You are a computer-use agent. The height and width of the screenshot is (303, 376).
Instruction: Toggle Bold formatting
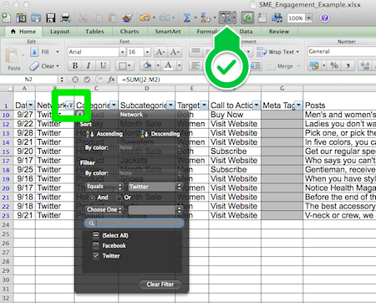coord(75,66)
